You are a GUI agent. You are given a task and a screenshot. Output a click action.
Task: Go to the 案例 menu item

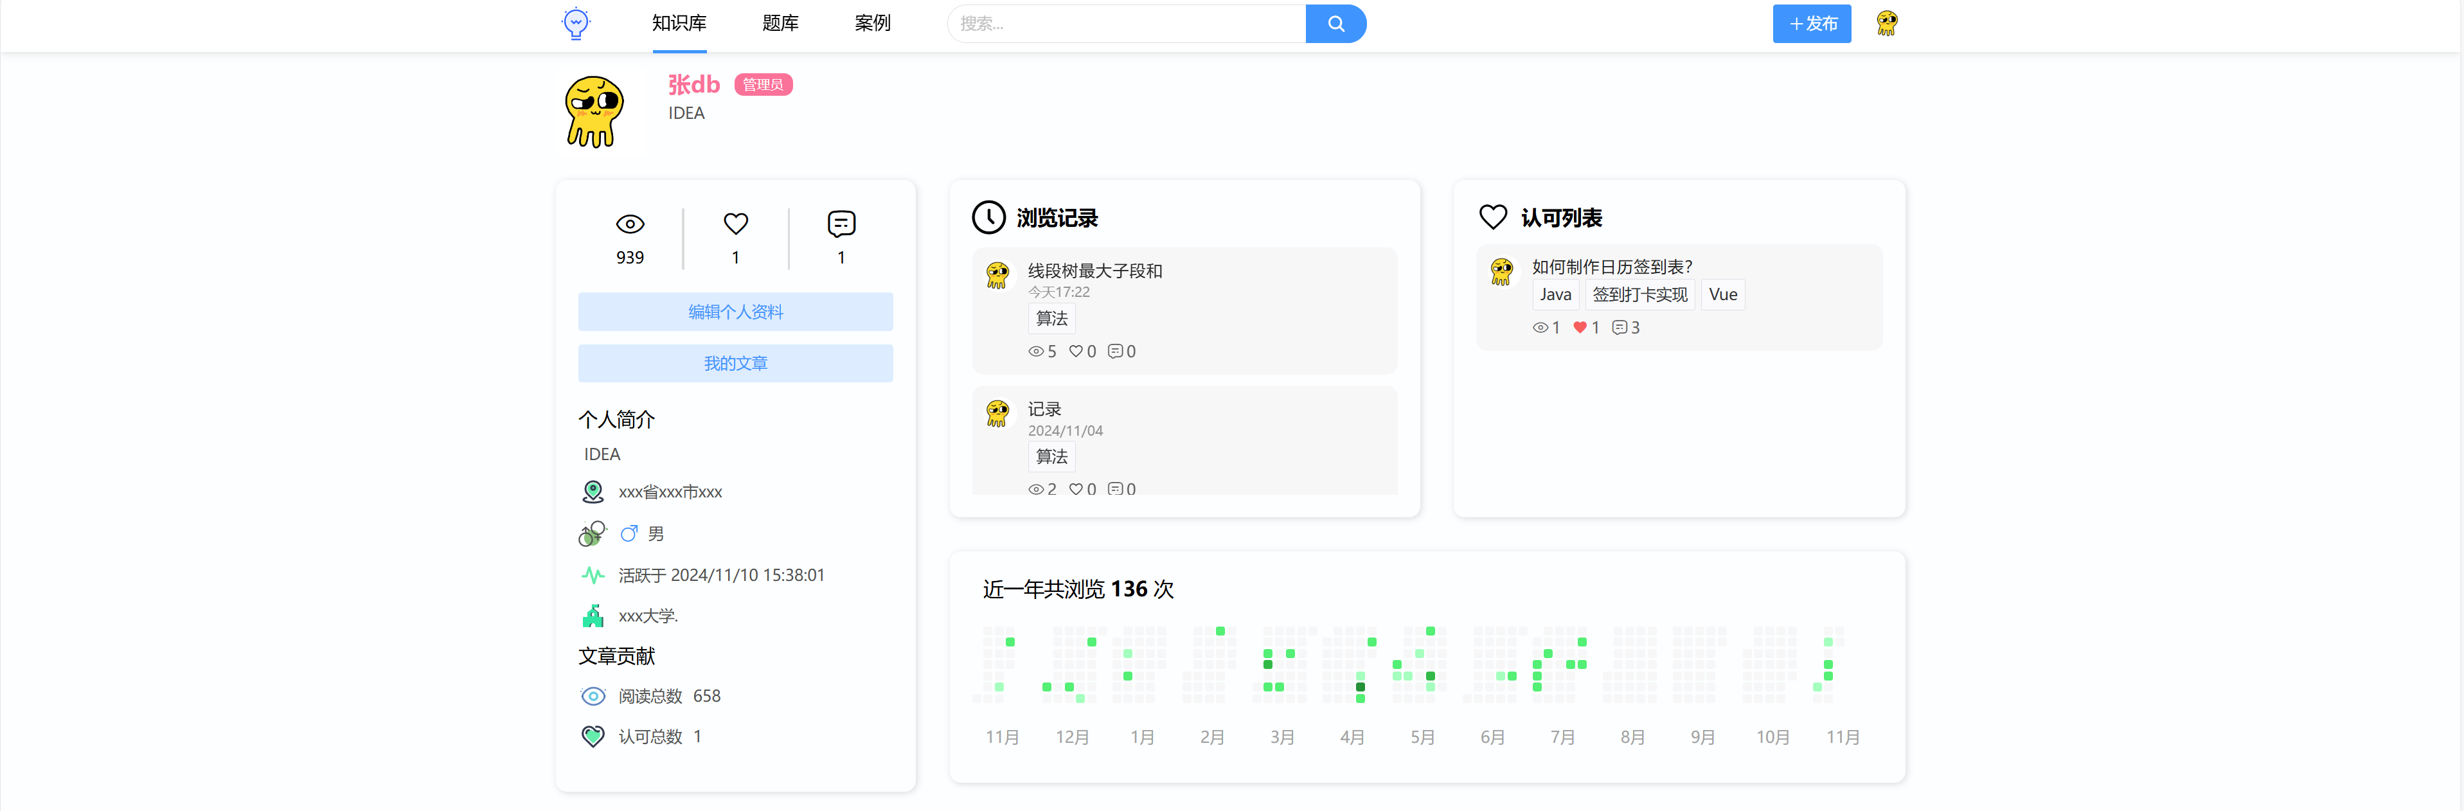tap(871, 23)
